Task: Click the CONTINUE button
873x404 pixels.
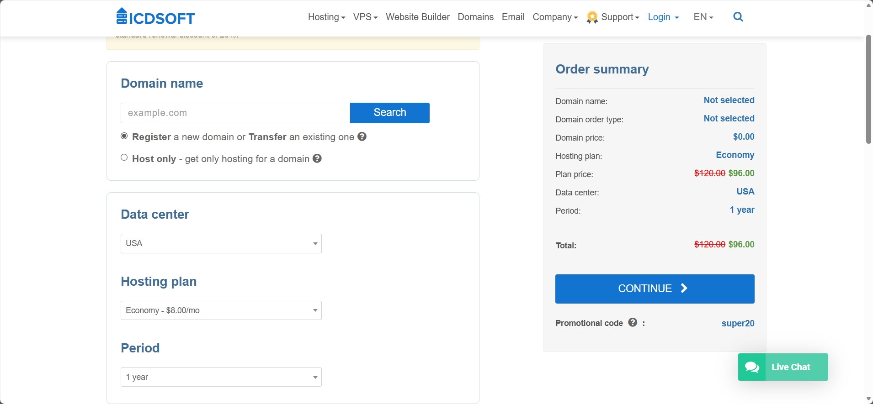Action: [655, 289]
